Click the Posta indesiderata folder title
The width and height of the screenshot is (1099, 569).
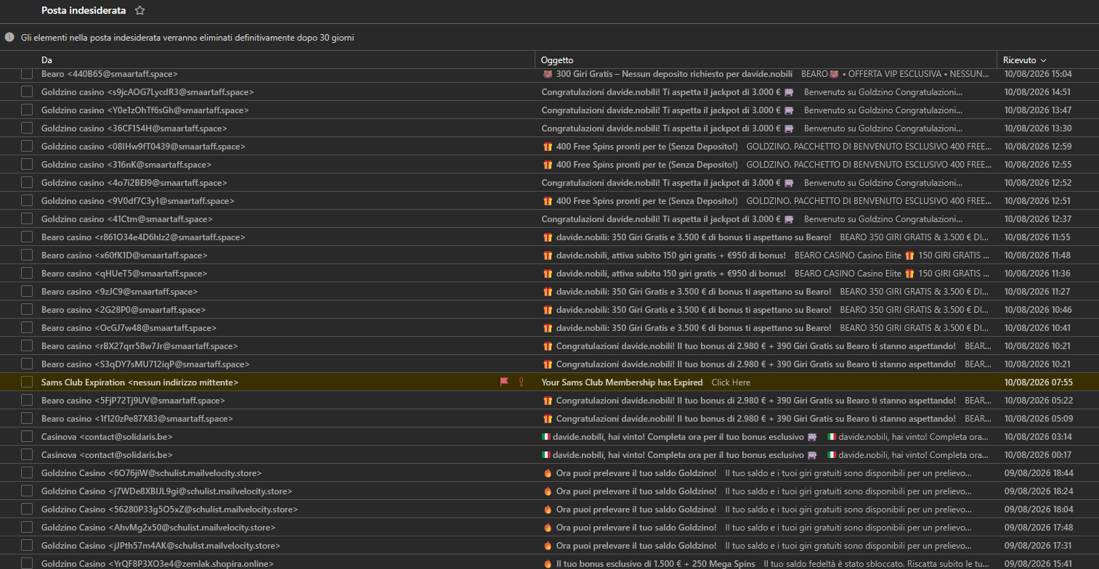coord(84,11)
